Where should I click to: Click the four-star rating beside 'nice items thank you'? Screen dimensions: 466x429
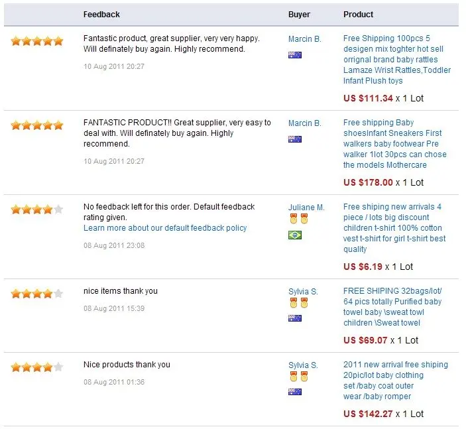[37, 294]
